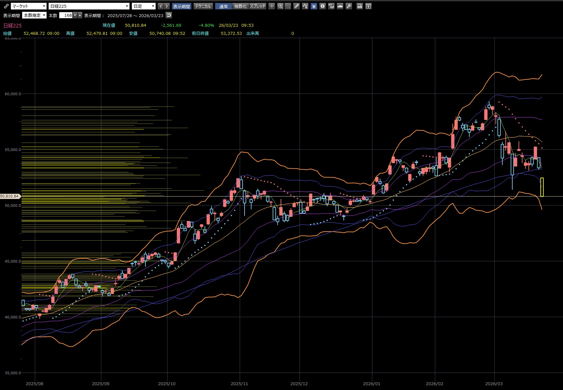563x390 pixels.
Task: Expand the 日経225 symbol dropdown
Action: (89, 6)
